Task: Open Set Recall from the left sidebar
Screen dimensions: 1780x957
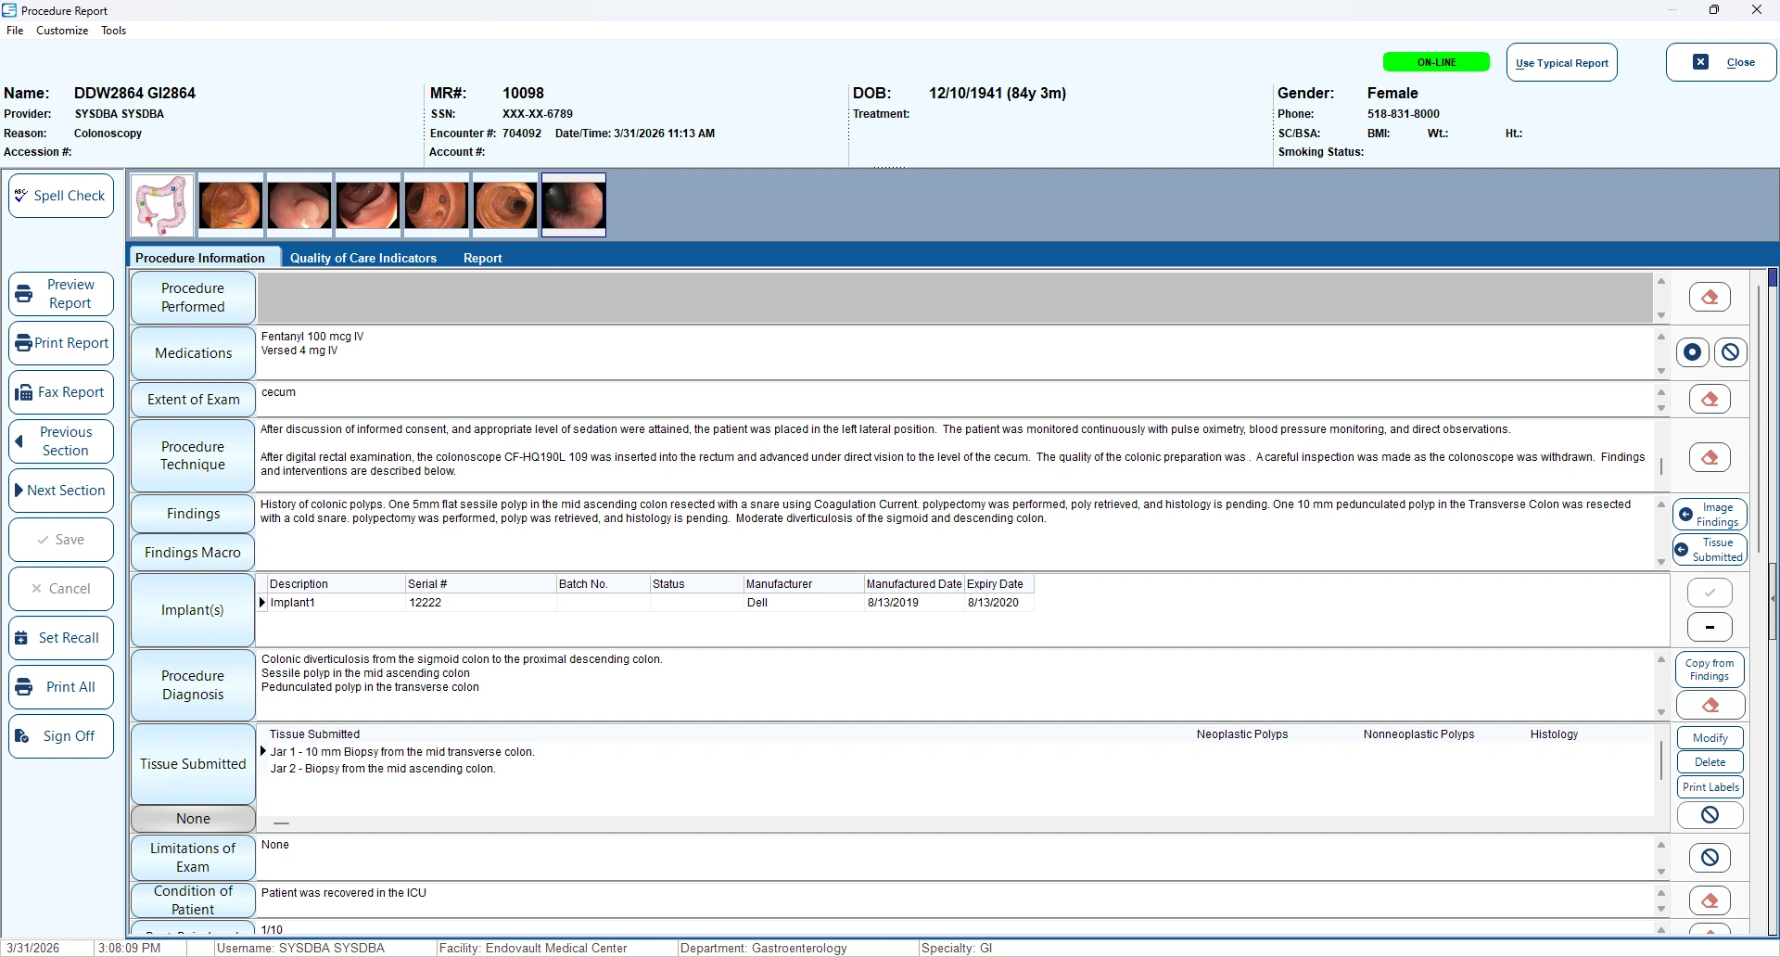Action: [61, 638]
